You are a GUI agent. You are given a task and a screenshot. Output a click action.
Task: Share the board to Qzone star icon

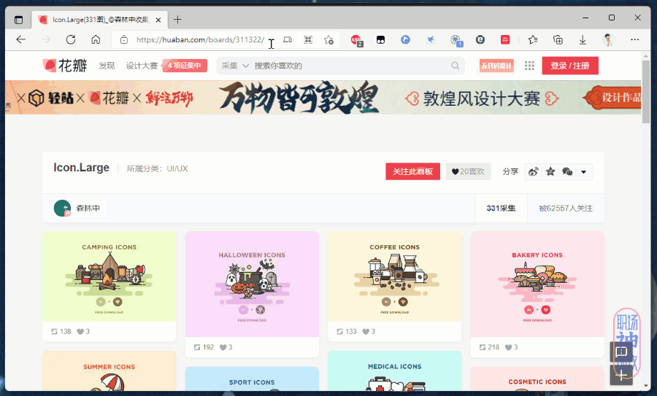coord(550,171)
